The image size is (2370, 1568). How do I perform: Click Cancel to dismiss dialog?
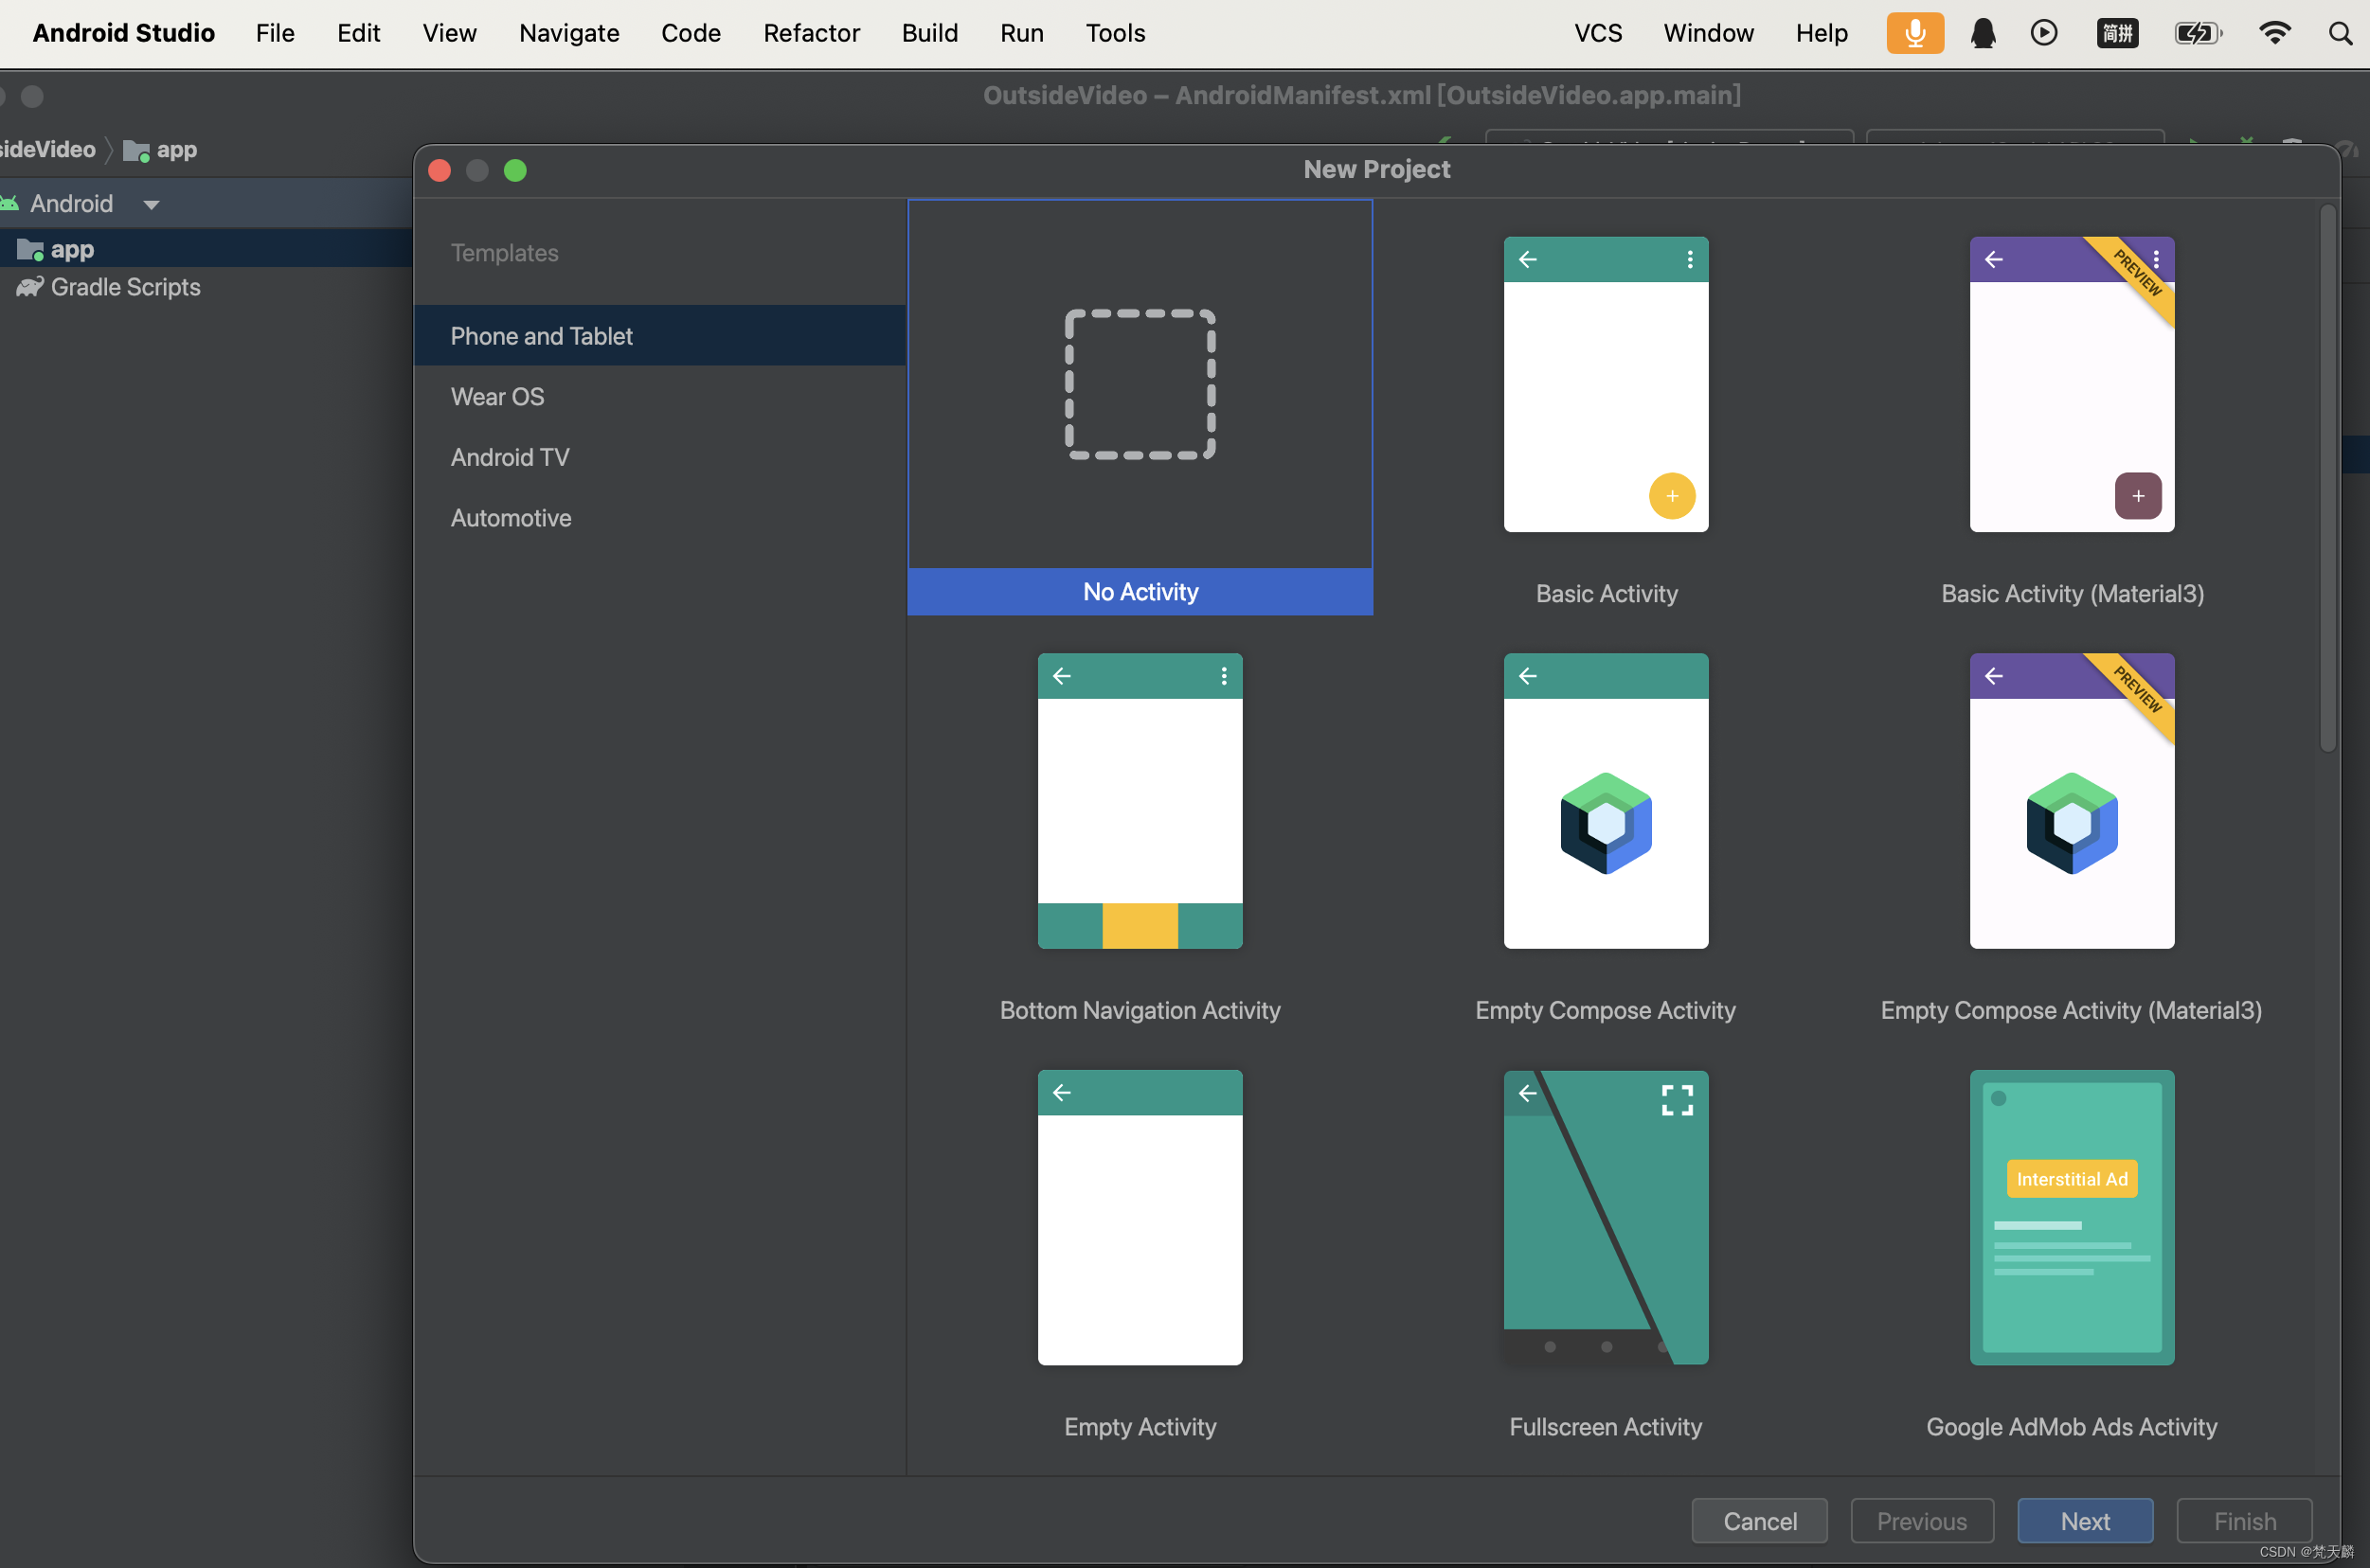pyautogui.click(x=1757, y=1521)
